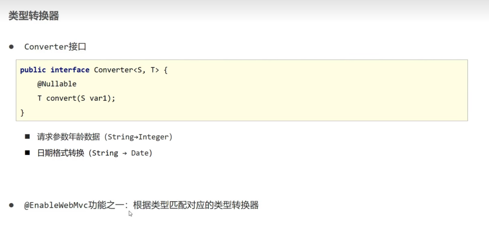Click the slide title 类型转换器
Screen dimensions: 489x228
coord(33,16)
